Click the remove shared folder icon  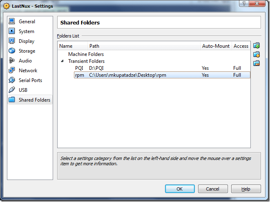[257, 63]
